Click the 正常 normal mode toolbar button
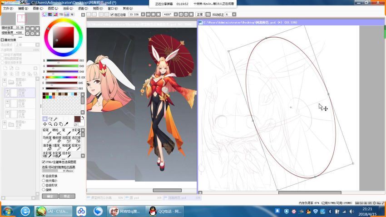 tap(200, 15)
